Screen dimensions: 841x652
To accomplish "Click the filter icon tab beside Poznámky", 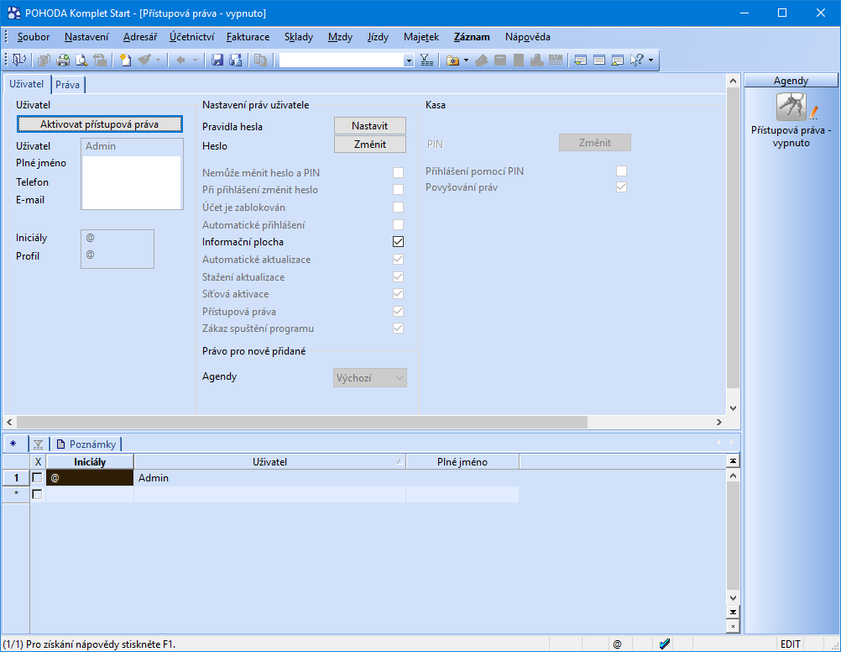I will point(38,444).
